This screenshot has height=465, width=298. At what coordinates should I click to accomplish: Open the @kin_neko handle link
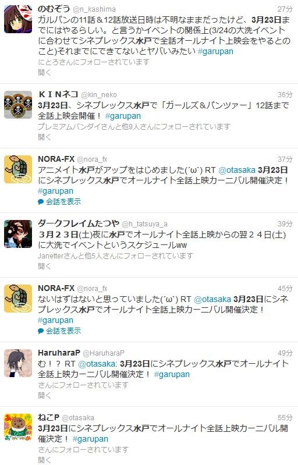[x=99, y=95]
